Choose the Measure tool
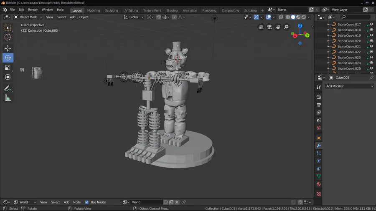The width and height of the screenshot is (376, 211). pyautogui.click(x=8, y=98)
